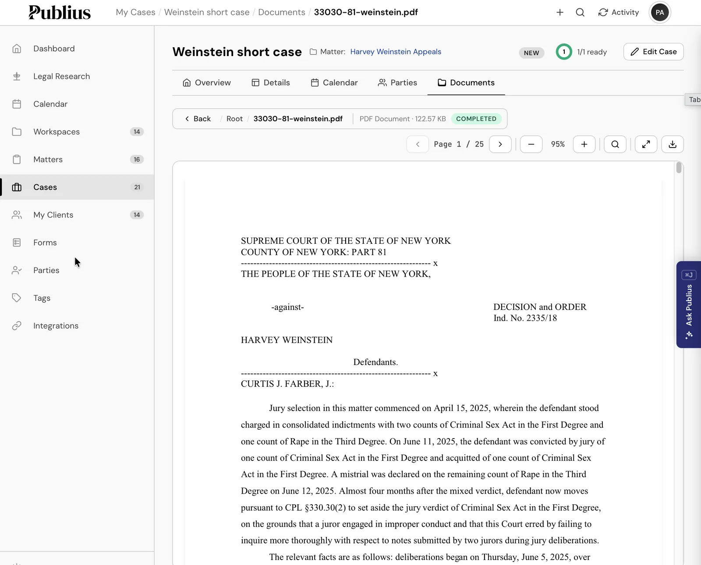The height and width of the screenshot is (565, 701).
Task: Expand PDF viewer to fullscreen
Action: 646,144
